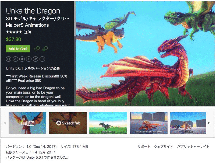Open the MalberS Animations publisher link
The height and width of the screenshot is (164, 216).
point(27,25)
